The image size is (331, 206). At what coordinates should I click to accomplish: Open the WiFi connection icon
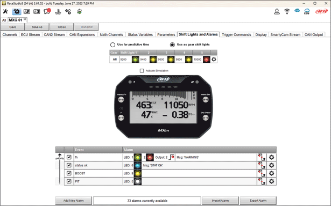tap(287, 11)
